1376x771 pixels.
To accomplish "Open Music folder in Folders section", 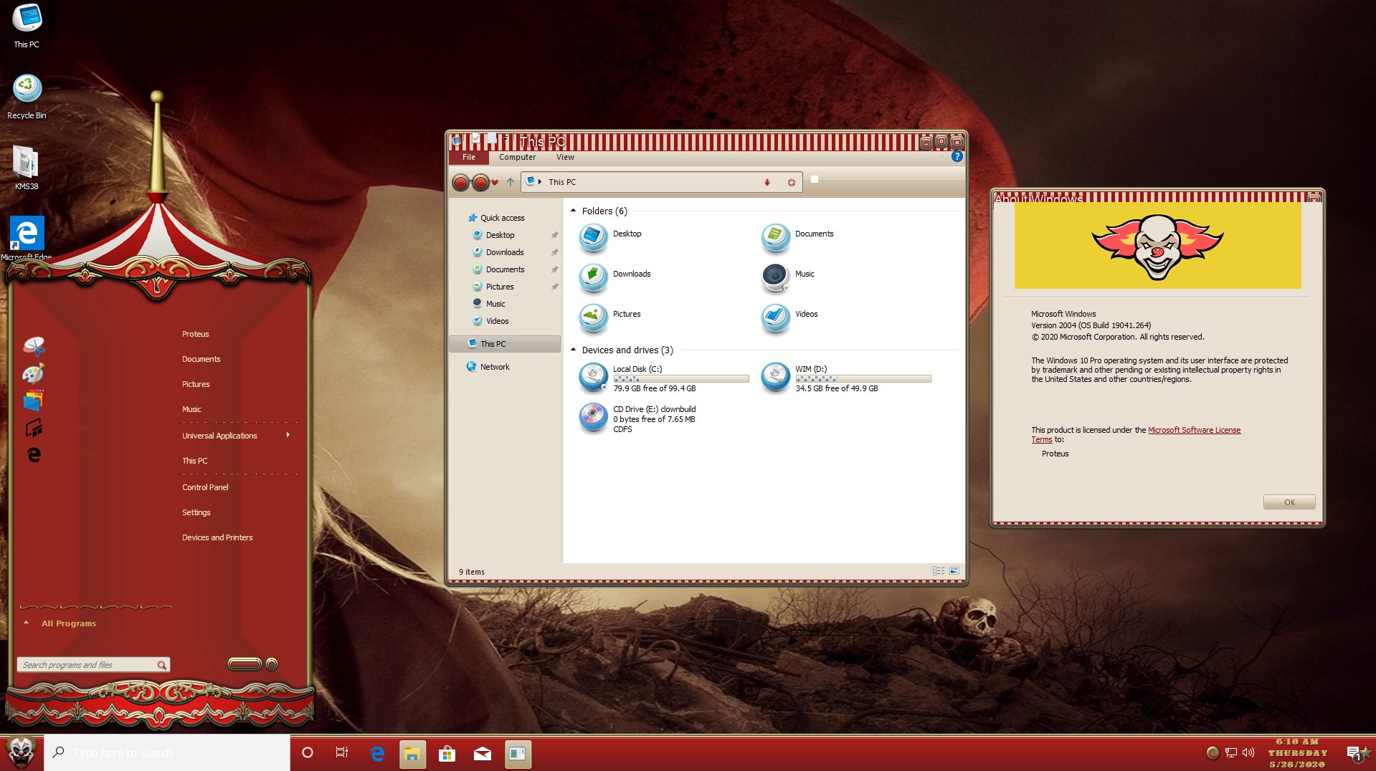I will tap(787, 278).
